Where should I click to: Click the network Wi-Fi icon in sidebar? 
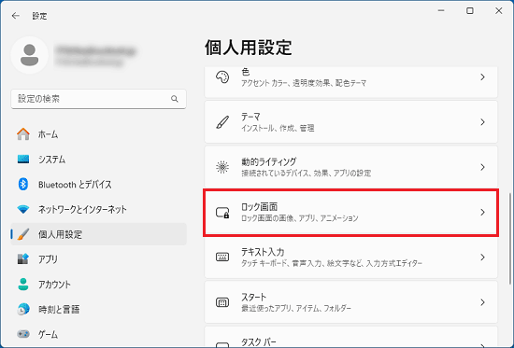click(x=23, y=210)
